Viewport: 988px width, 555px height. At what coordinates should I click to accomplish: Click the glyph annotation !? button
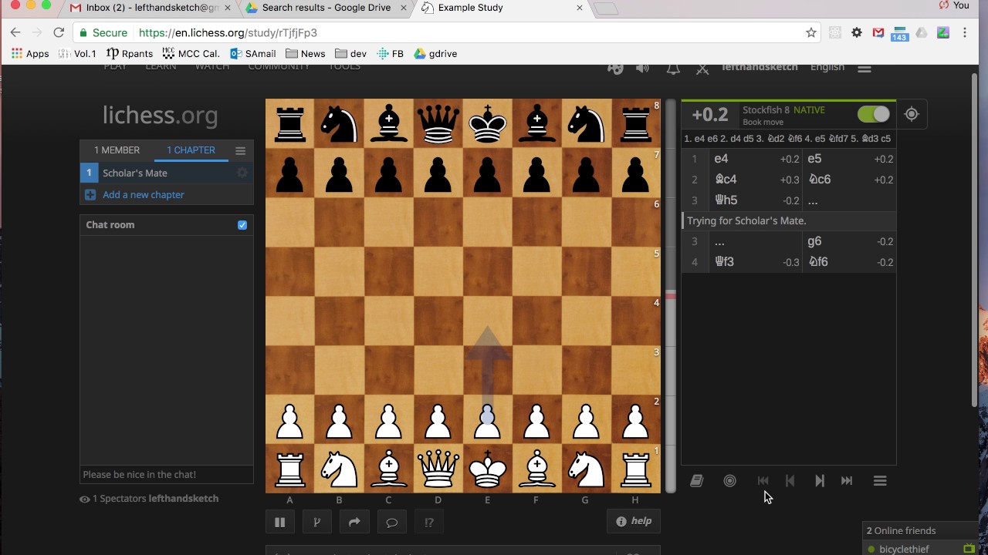(x=429, y=522)
